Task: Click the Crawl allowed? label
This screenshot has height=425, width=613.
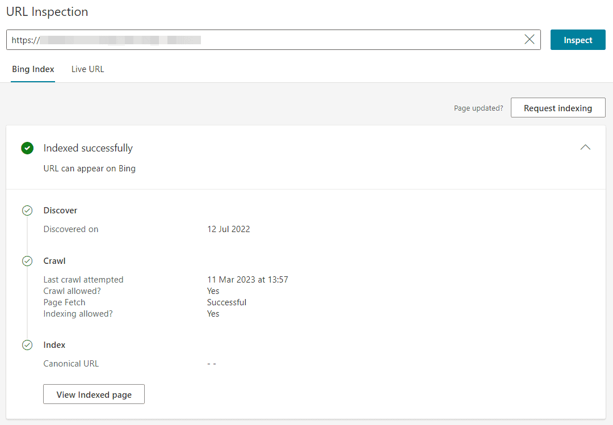Action: click(72, 291)
